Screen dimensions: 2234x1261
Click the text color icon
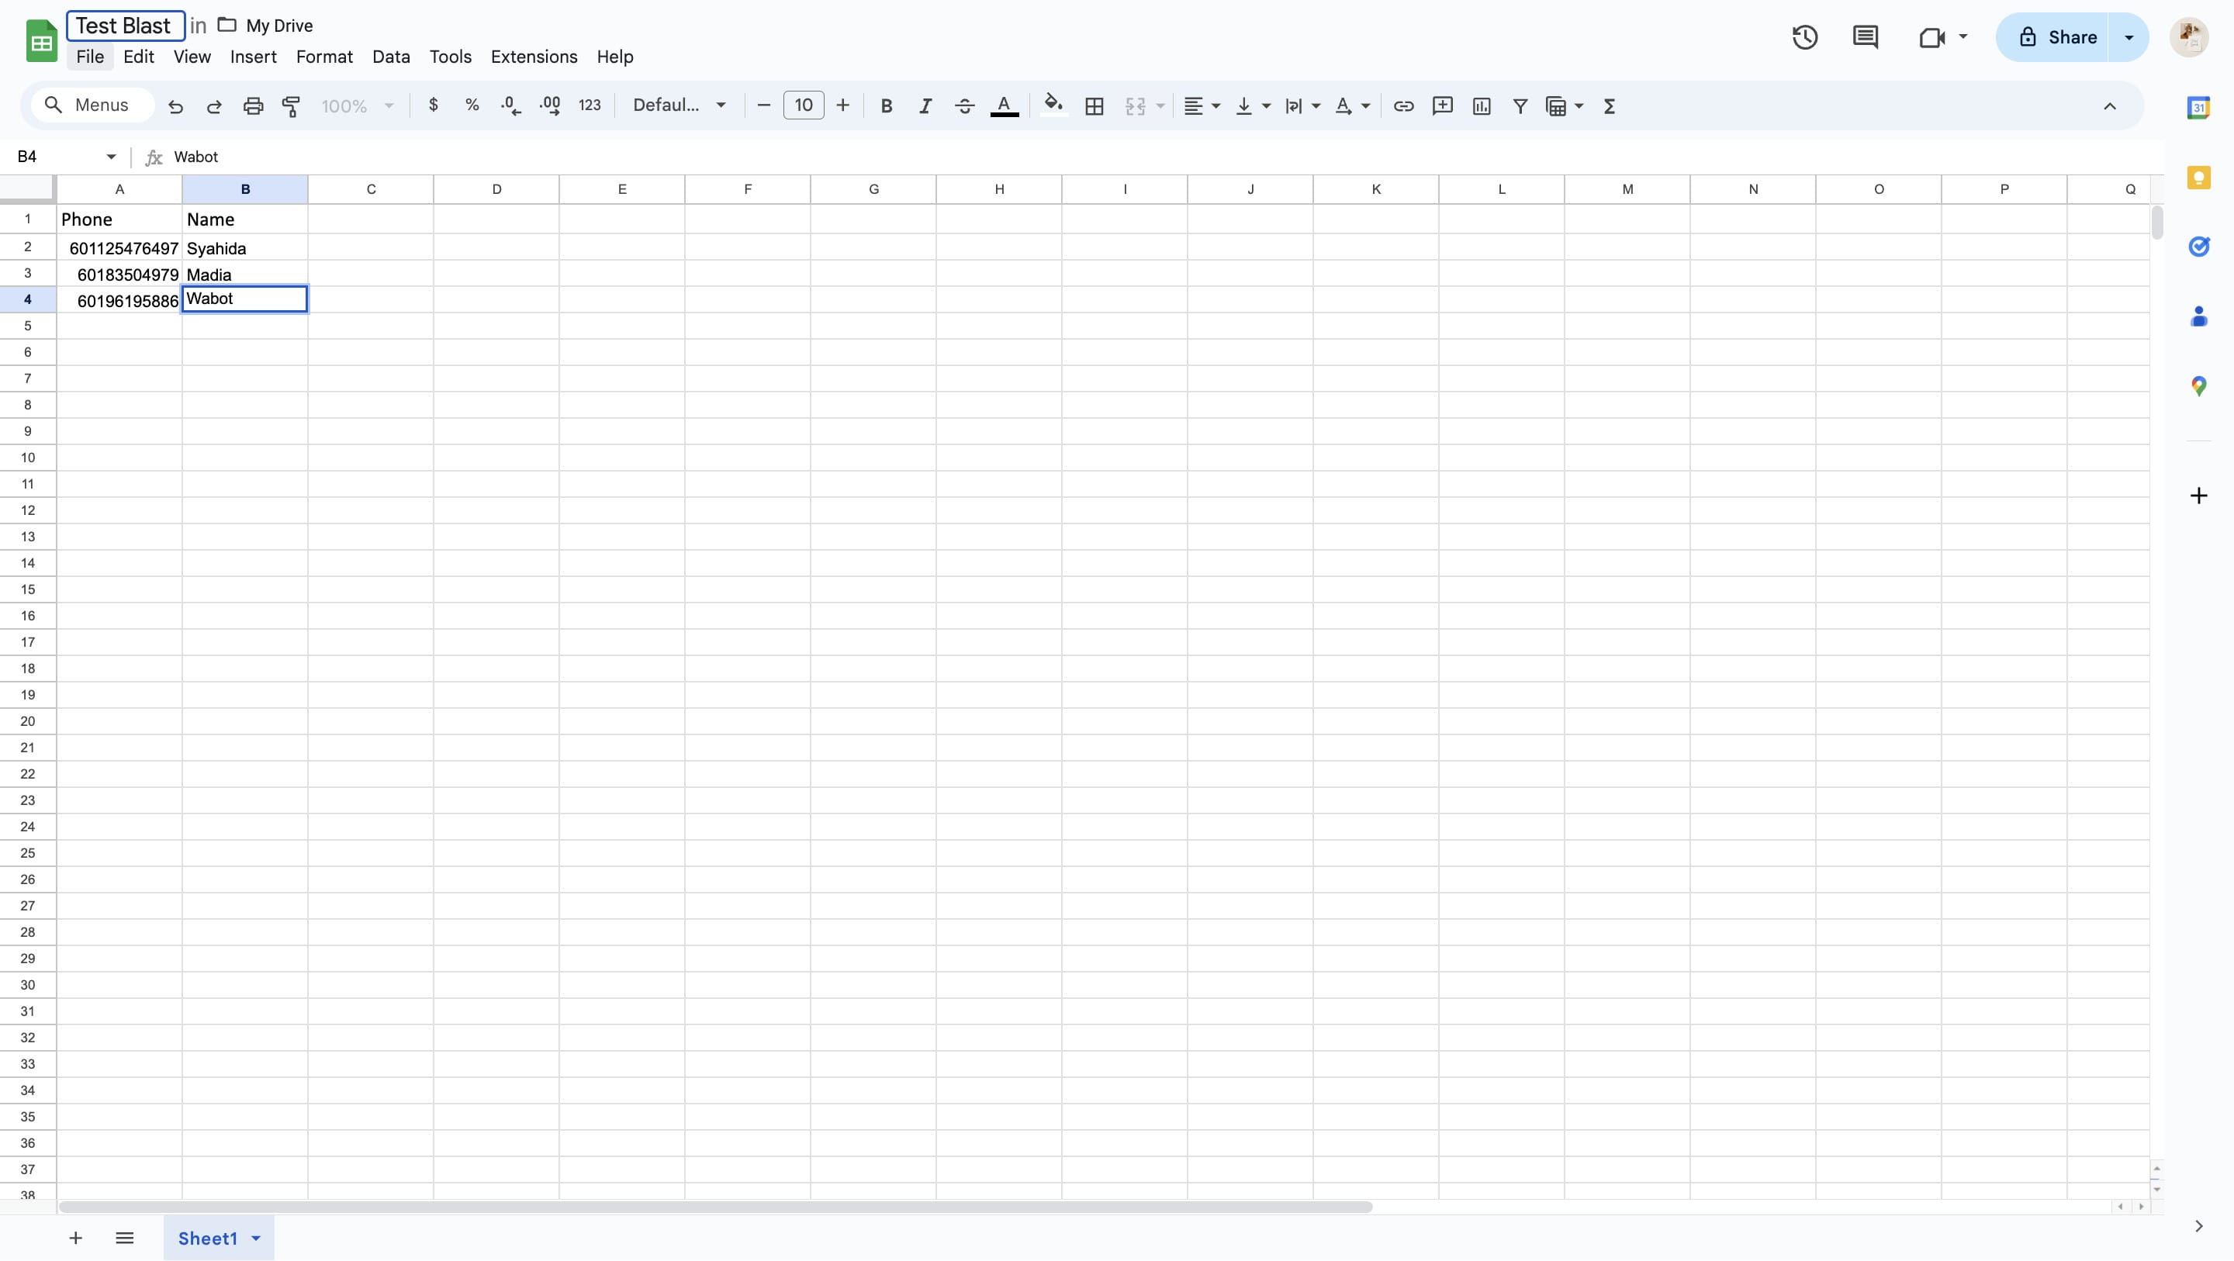click(1005, 105)
